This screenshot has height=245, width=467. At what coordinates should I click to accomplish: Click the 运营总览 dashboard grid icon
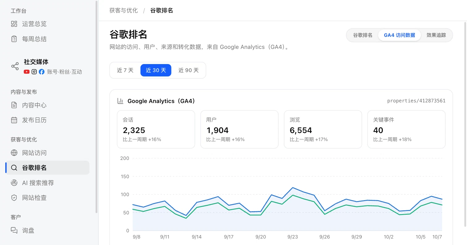click(14, 24)
